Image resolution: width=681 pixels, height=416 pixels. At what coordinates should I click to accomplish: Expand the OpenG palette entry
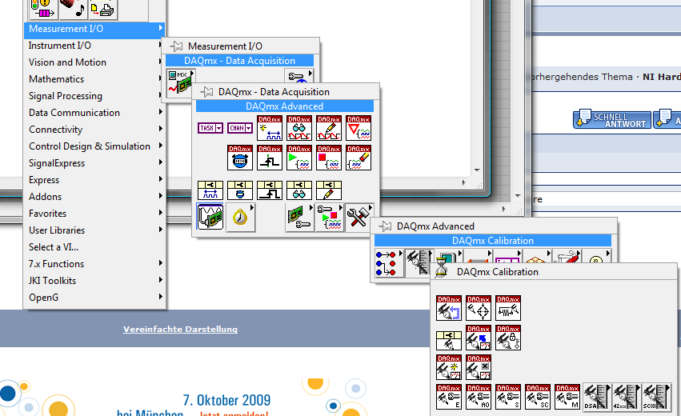coord(94,298)
